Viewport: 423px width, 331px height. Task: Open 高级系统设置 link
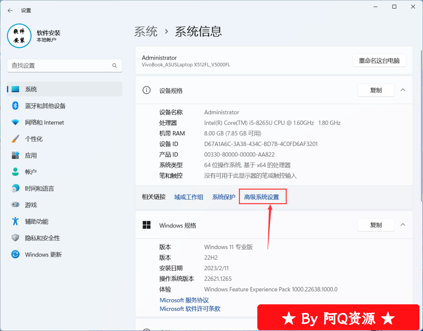[x=261, y=197]
